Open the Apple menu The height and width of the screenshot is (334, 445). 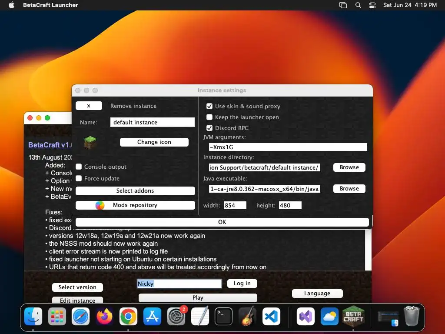click(11, 5)
